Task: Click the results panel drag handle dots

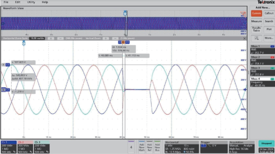Action: 249,72
